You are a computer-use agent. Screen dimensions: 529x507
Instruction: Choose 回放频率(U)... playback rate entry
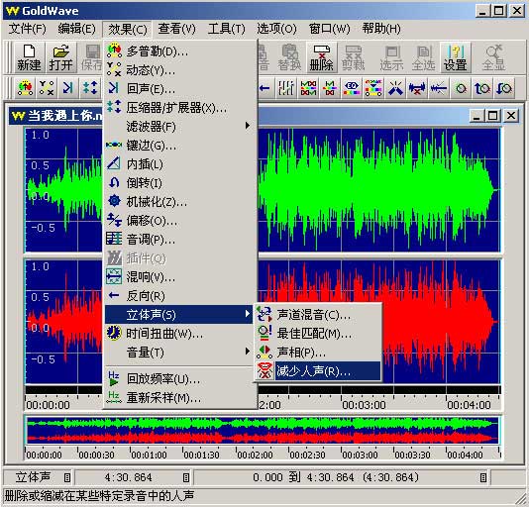click(178, 379)
